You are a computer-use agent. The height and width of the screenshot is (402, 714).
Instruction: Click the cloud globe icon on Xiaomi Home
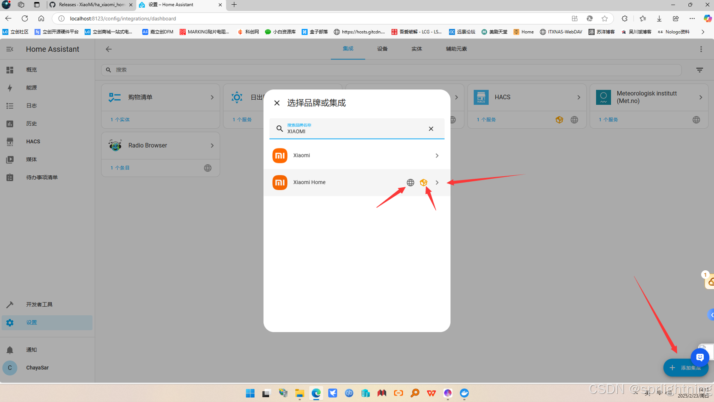click(x=411, y=183)
